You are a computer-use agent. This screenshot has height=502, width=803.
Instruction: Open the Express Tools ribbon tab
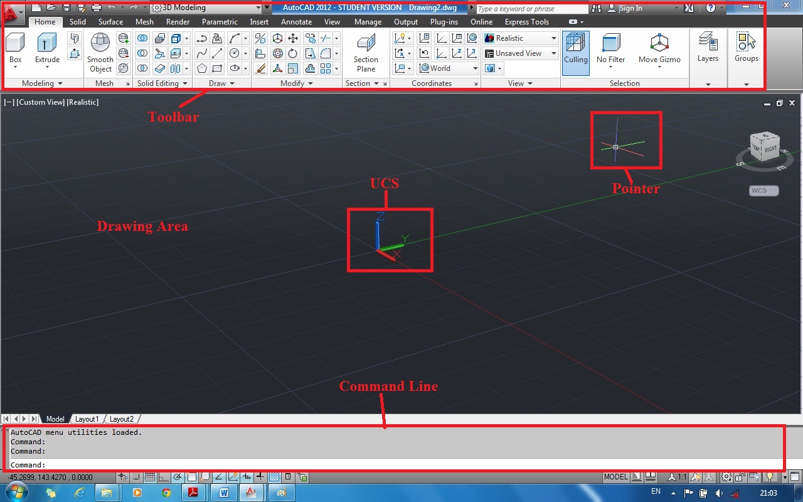(527, 22)
